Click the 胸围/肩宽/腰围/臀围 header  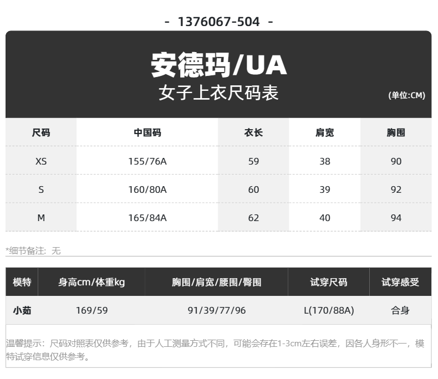pos(217,282)
